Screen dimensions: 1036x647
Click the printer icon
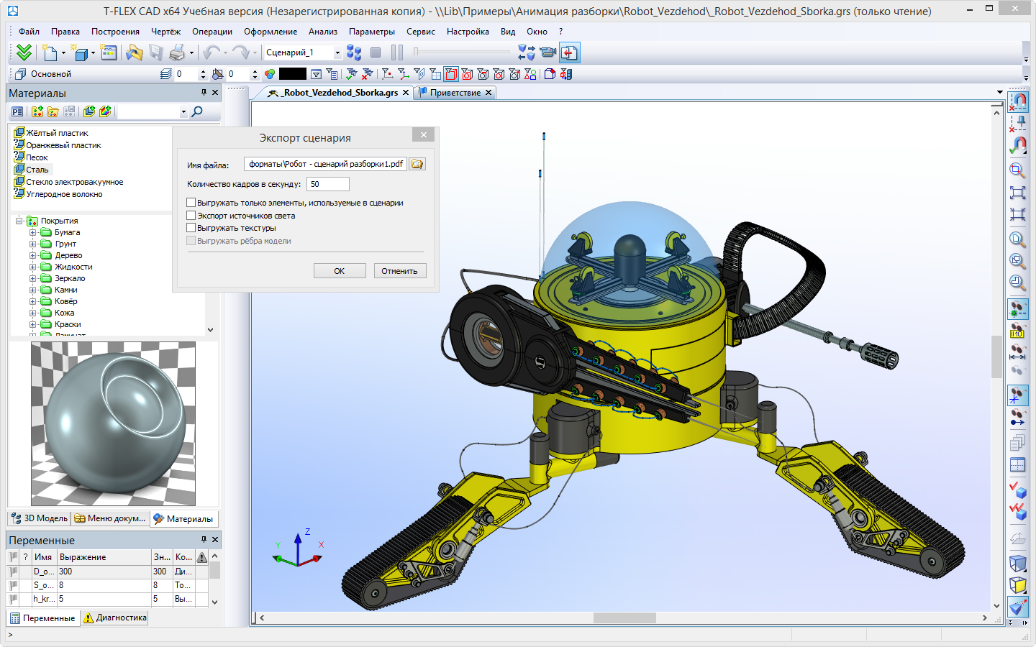tap(177, 52)
